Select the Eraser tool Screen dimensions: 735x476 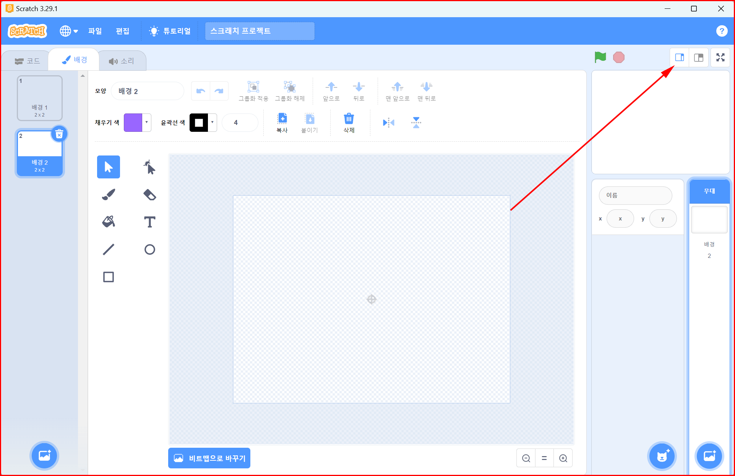pos(149,194)
